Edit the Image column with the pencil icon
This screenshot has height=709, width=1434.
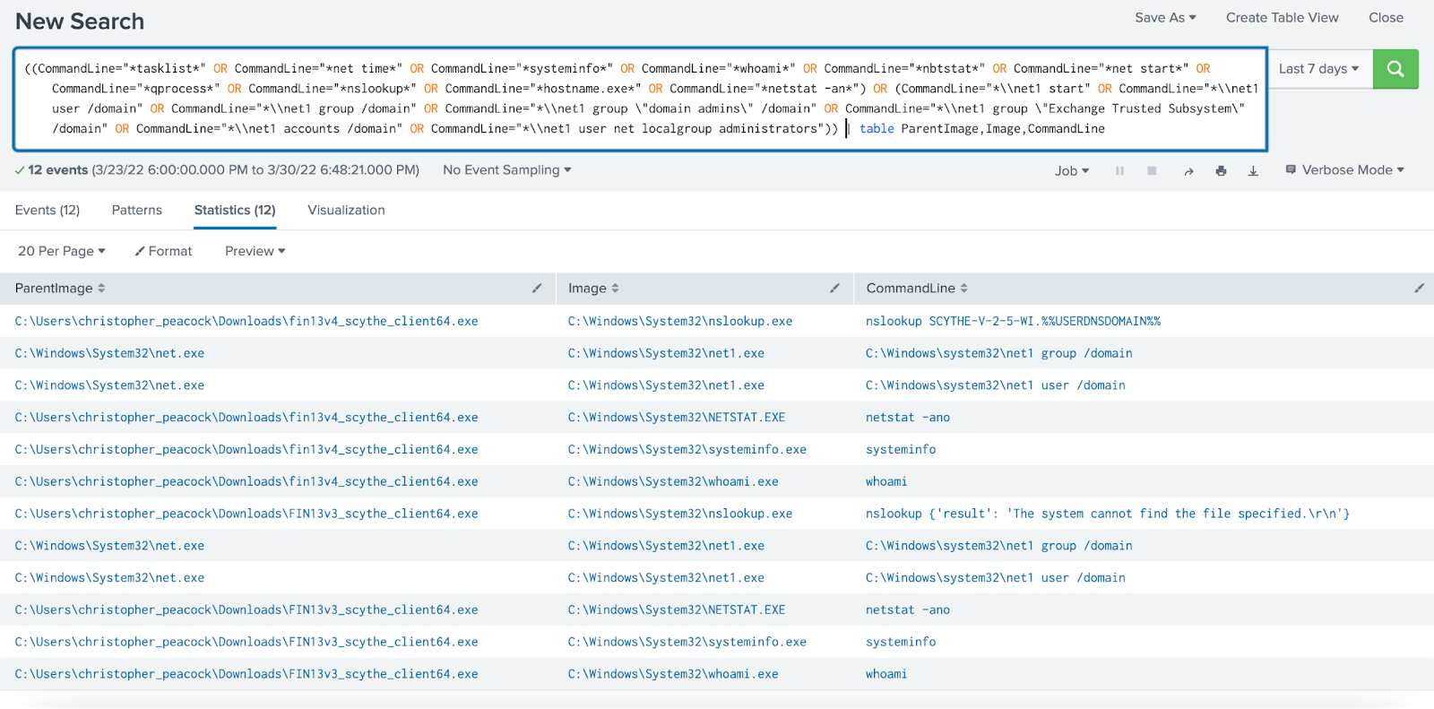(834, 288)
